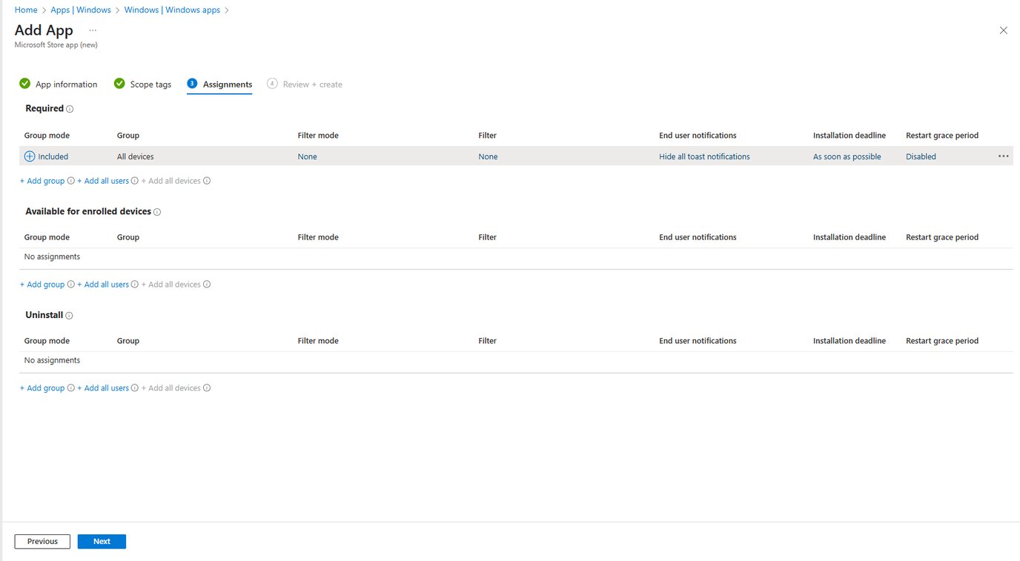Open the Filter mode set to None
Viewport: 1020px width, 561px height.
point(307,156)
